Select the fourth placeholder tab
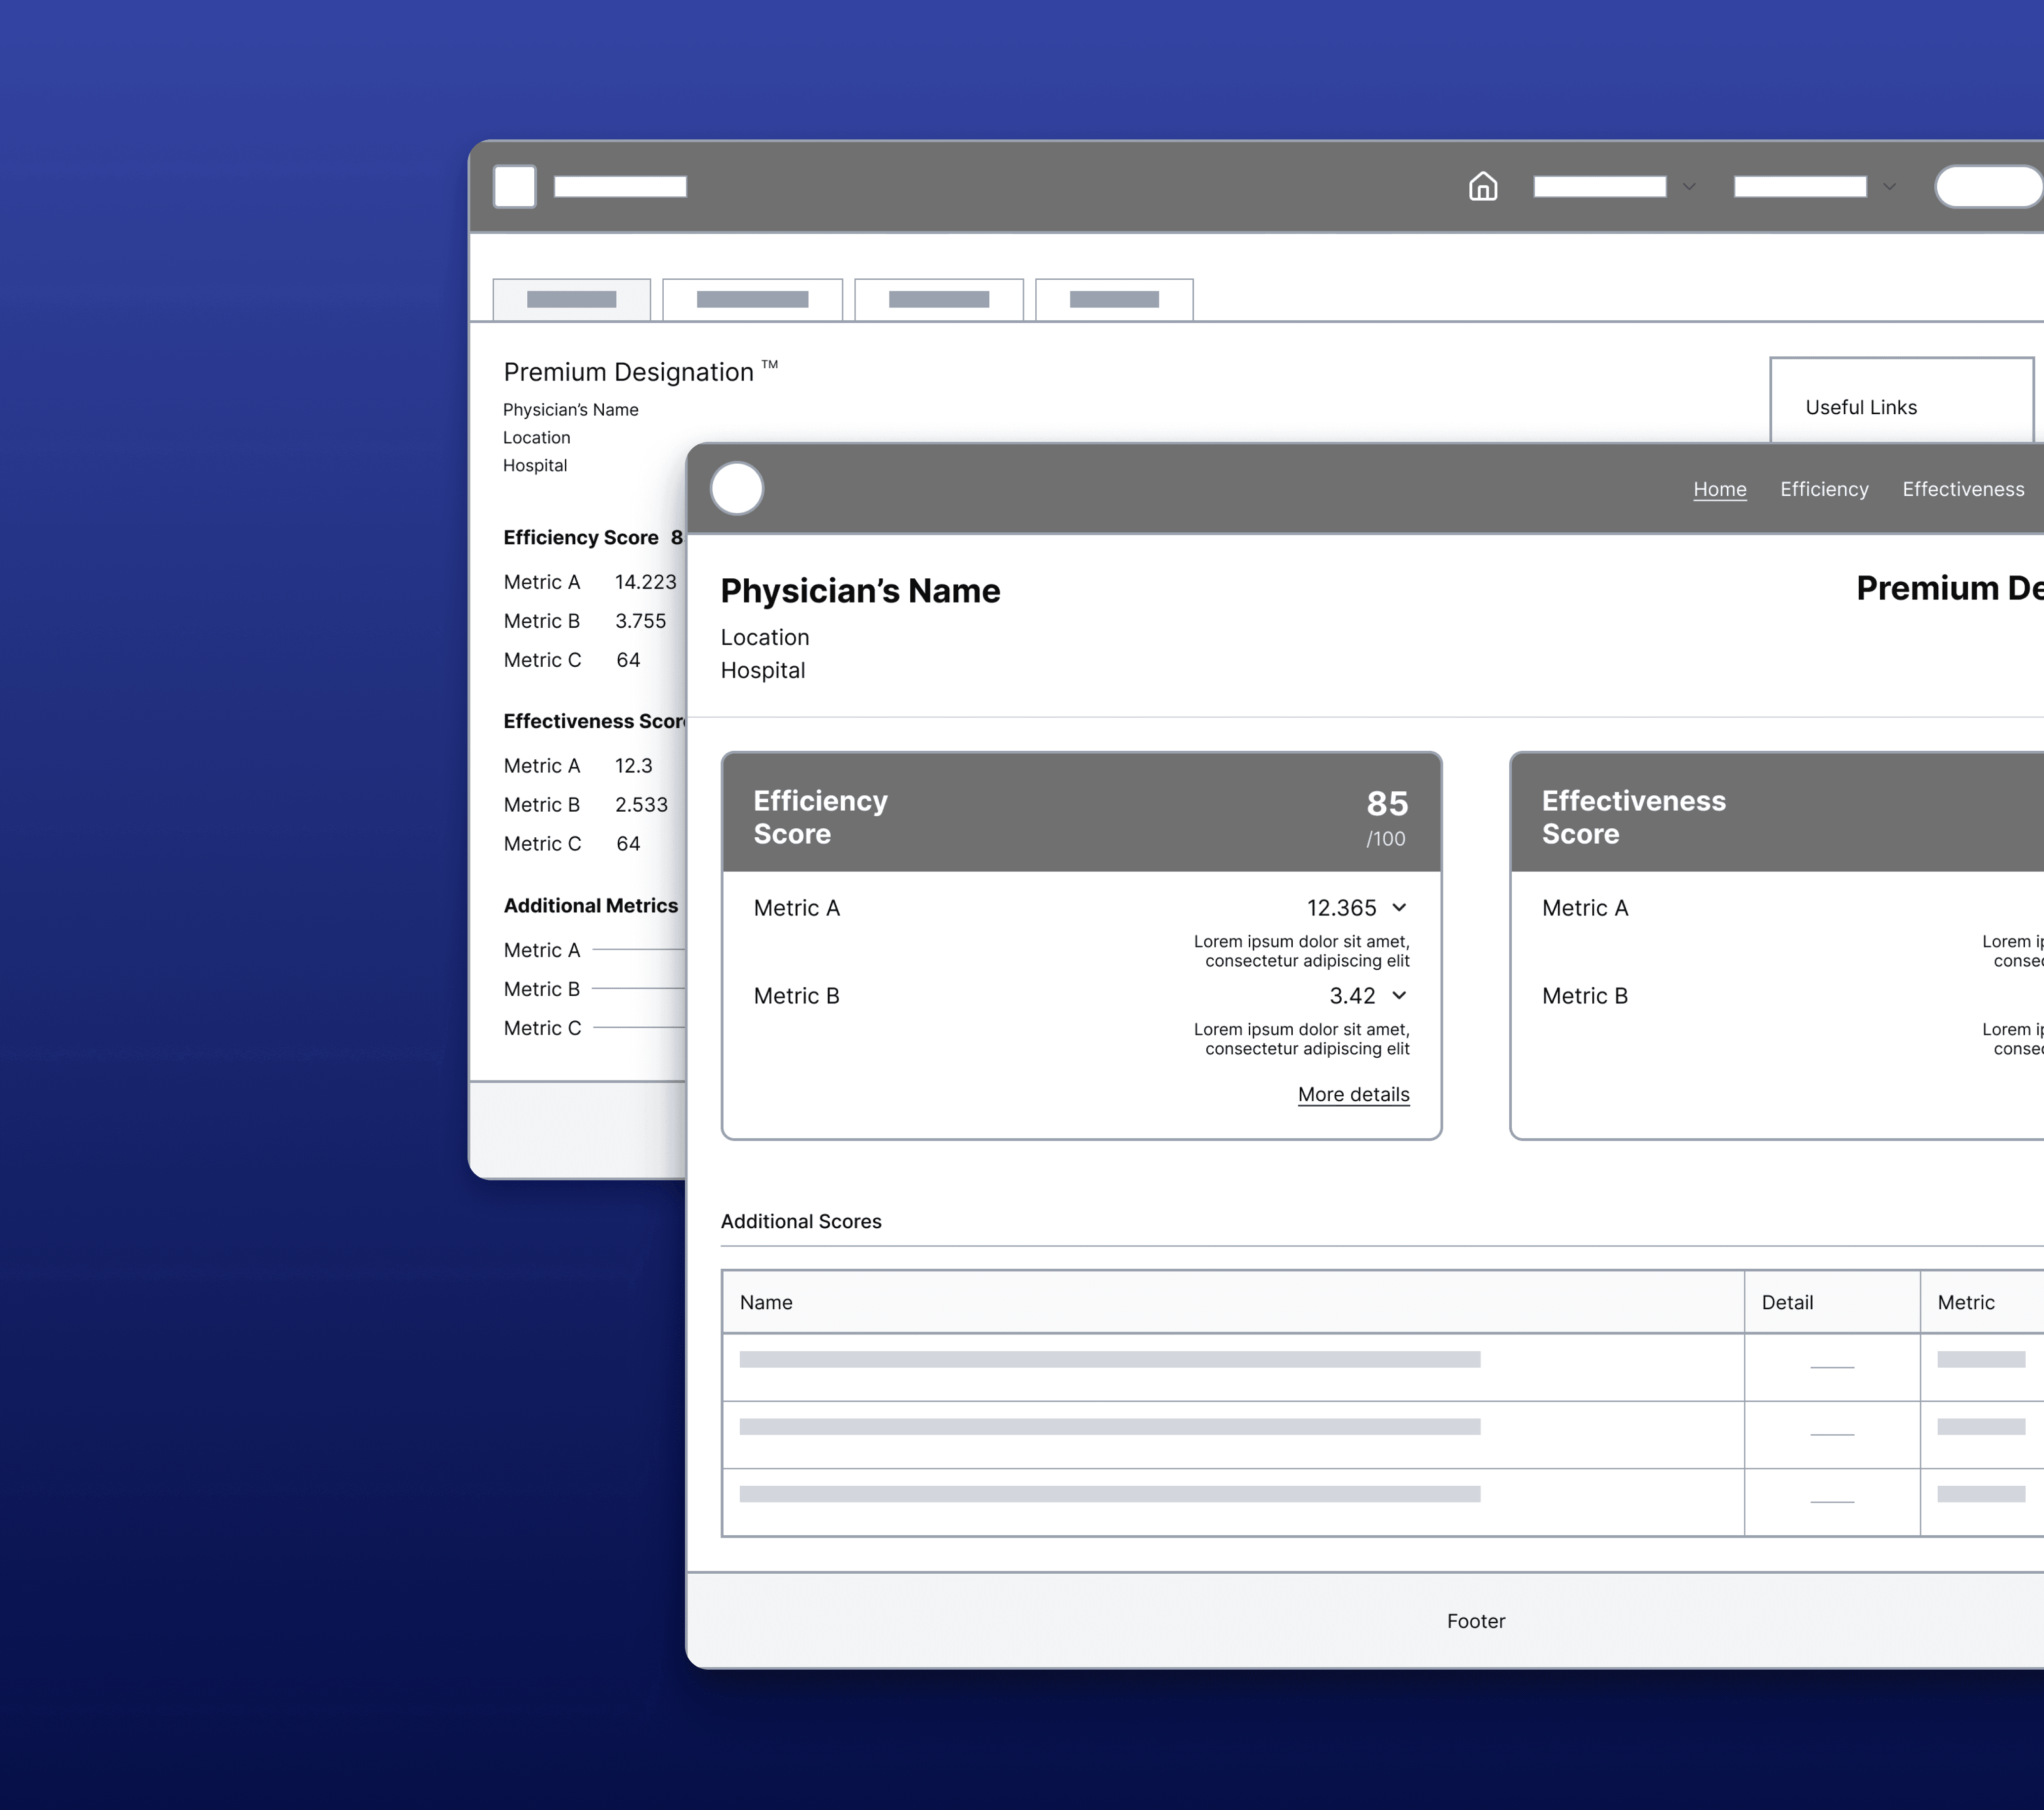 1114,299
